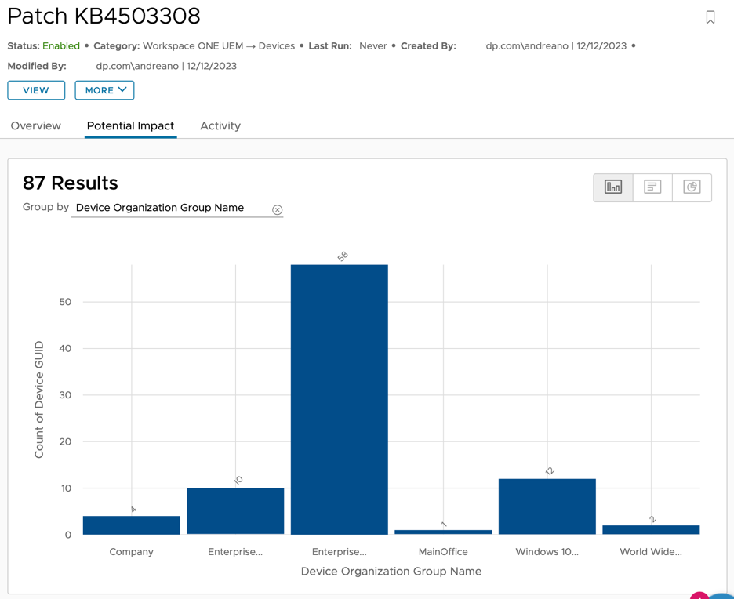Expand options under the MORE button
Viewport: 734px width, 599px height.
pyautogui.click(x=104, y=90)
